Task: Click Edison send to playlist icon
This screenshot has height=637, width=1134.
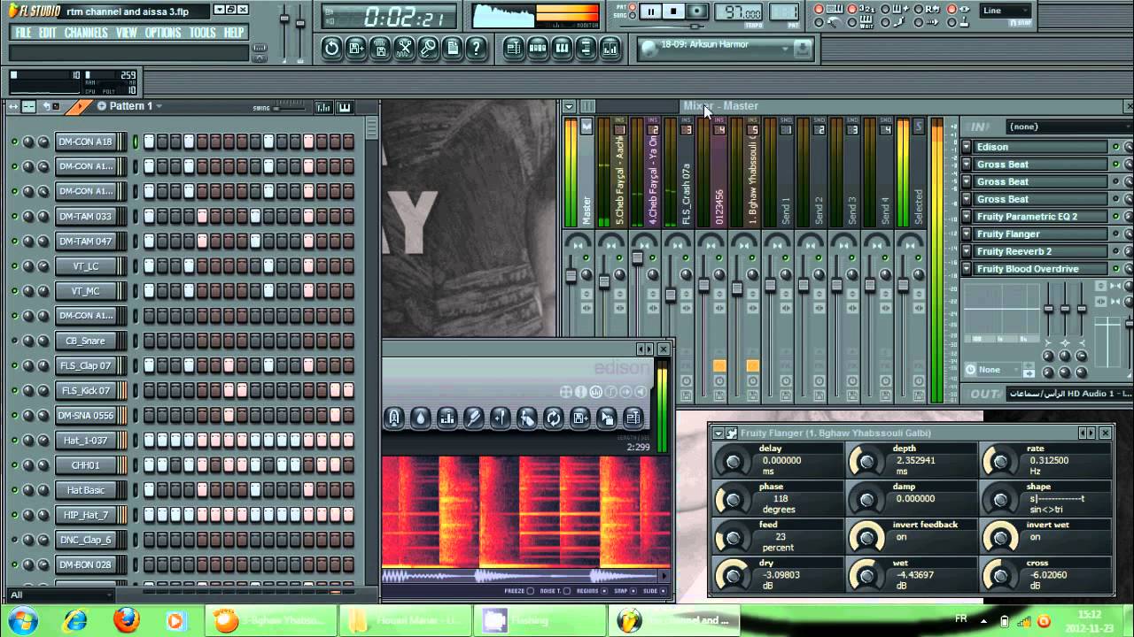Action: click(633, 418)
